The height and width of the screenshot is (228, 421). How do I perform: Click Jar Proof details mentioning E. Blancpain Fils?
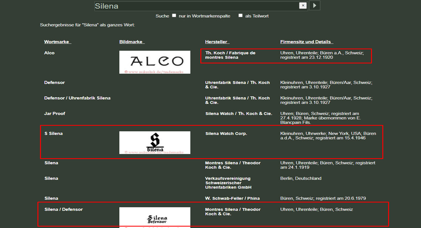[x=320, y=118]
